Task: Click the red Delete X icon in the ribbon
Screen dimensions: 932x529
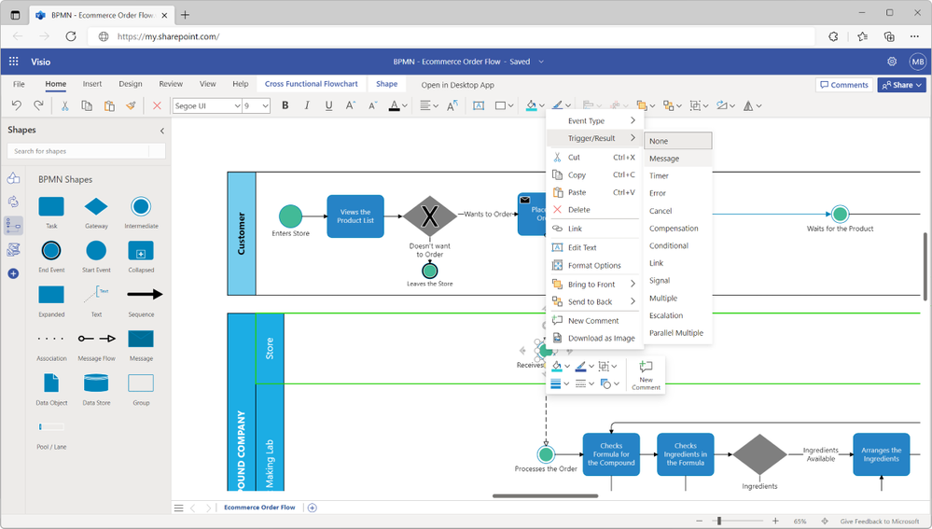Action: pos(157,105)
